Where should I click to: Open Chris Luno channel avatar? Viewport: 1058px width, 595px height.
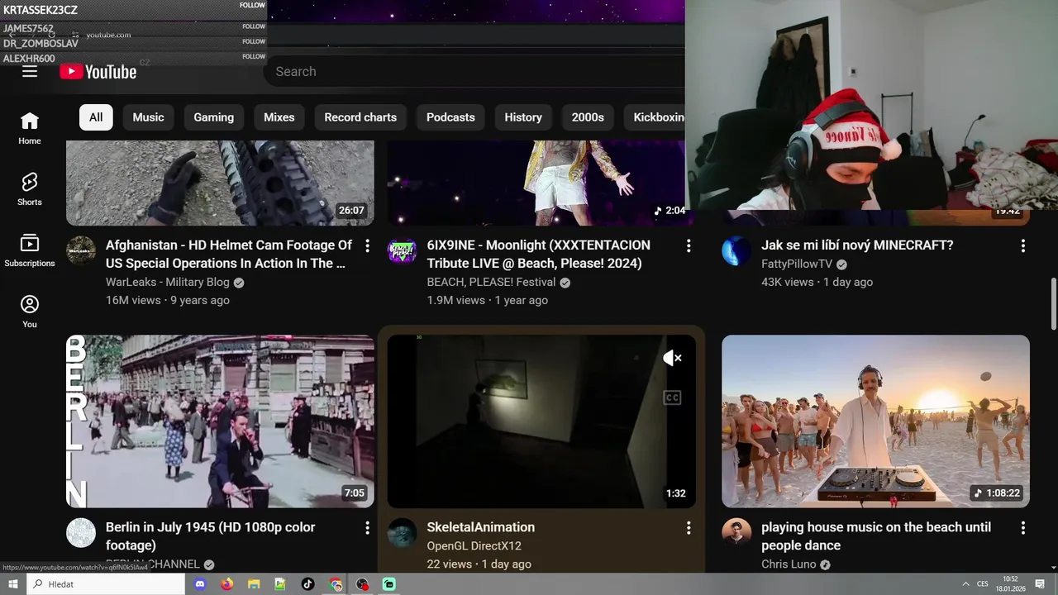[736, 533]
